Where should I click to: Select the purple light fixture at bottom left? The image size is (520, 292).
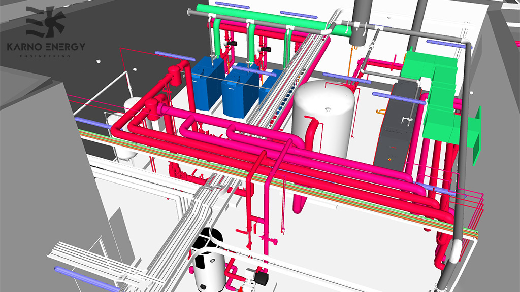click(86, 280)
